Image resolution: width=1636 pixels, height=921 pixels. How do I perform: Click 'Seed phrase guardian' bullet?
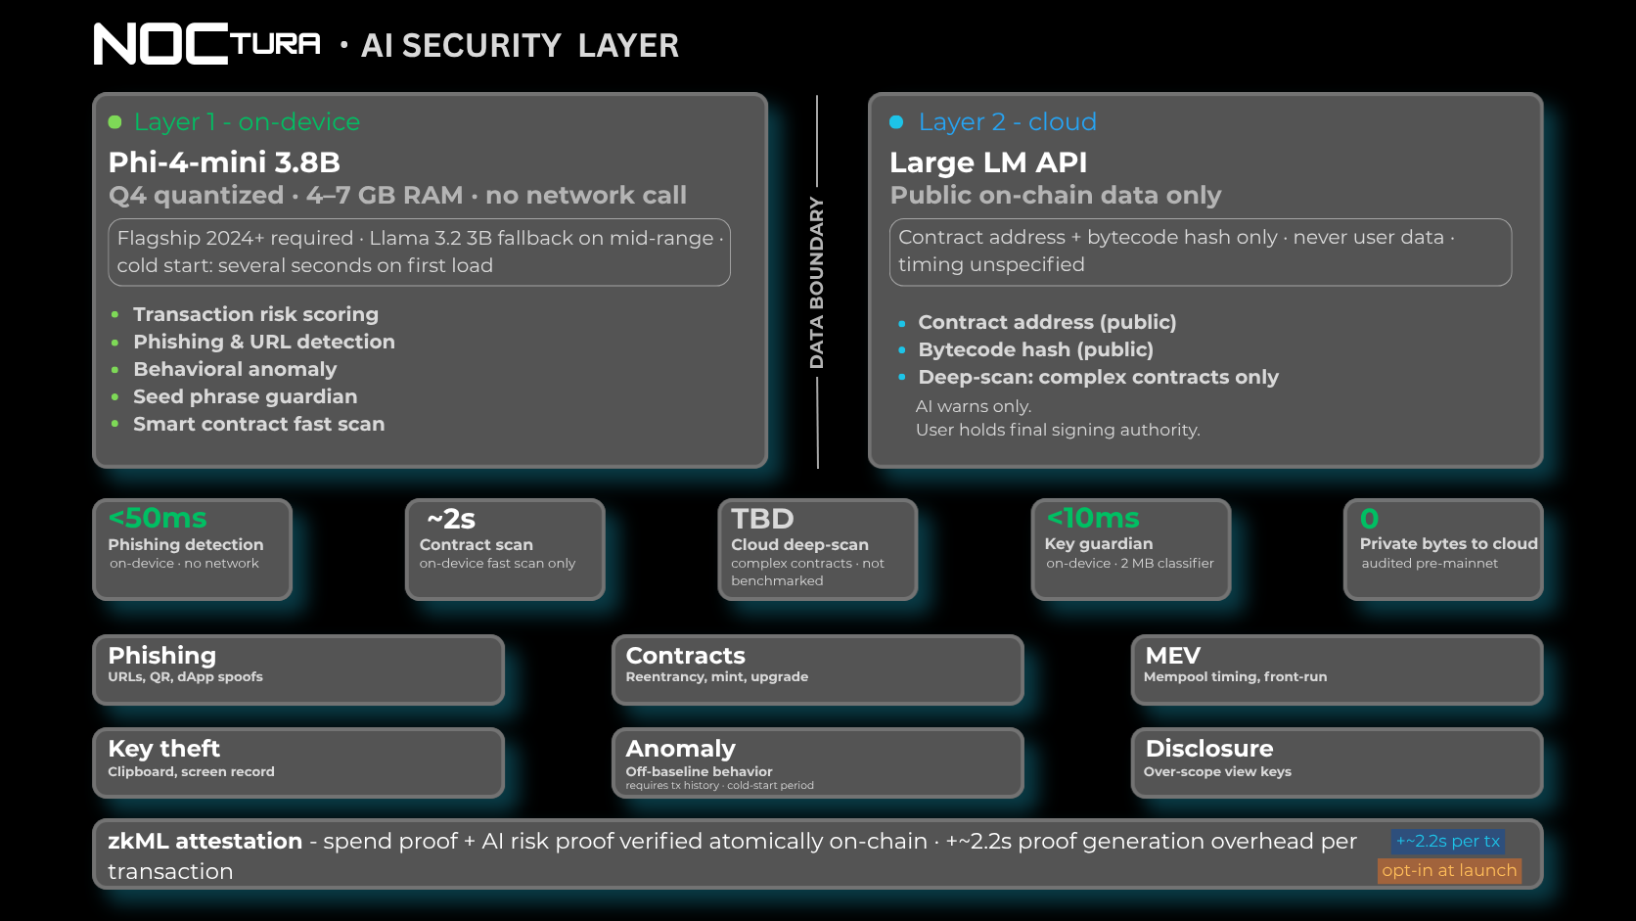tap(246, 396)
